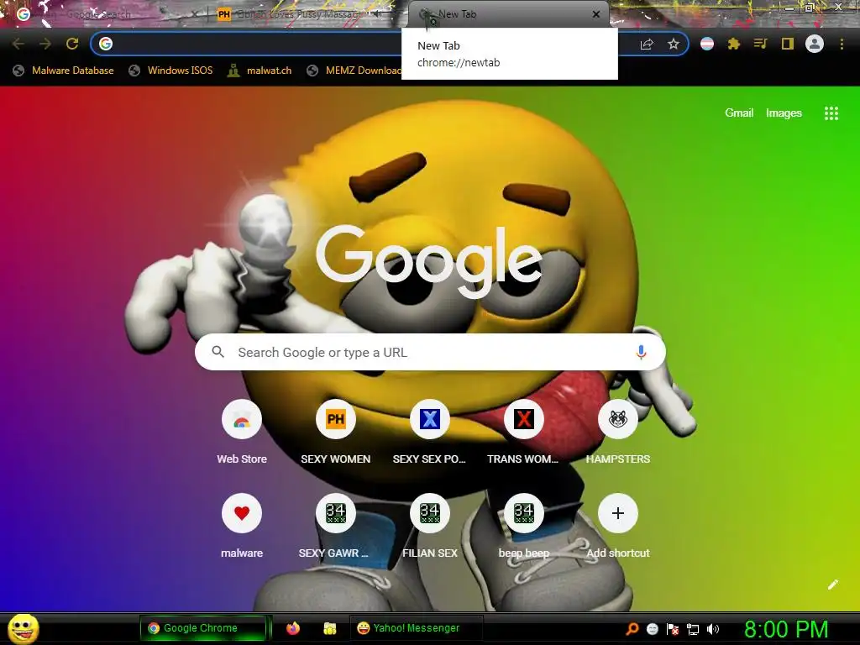Start voice search with the microphone
860x645 pixels.
(641, 352)
